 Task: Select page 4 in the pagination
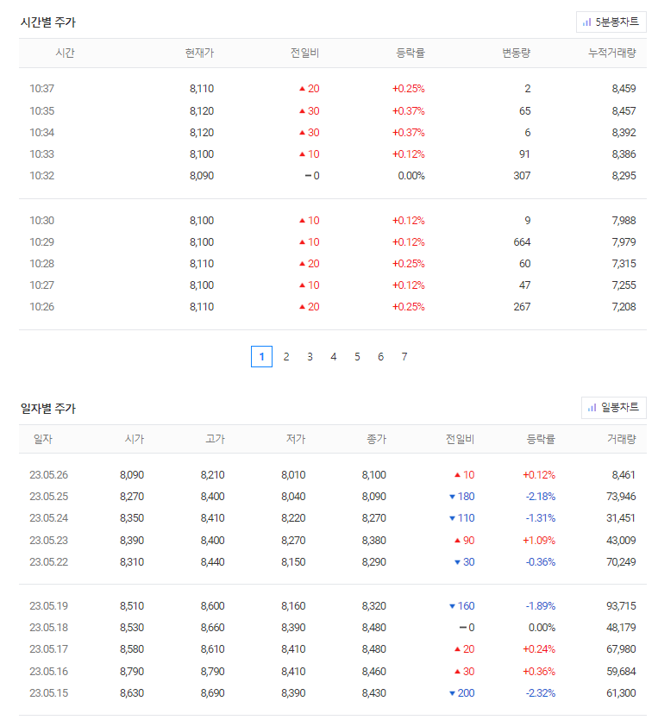coord(333,356)
